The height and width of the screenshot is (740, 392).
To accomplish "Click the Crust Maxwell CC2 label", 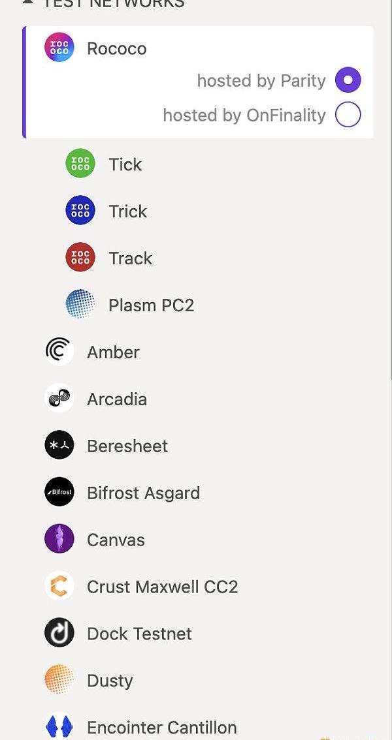I will 162,587.
